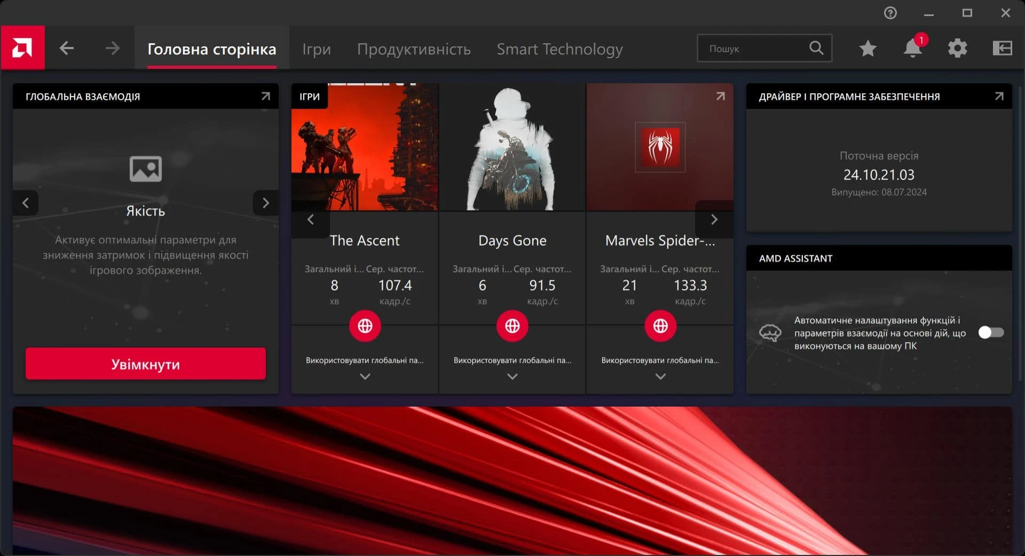Click Spider-Man 133.3 кадр./с value
This screenshot has width=1025, height=556.
[x=690, y=291]
